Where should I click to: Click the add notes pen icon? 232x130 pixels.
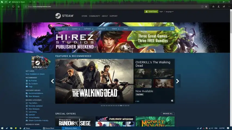point(219,6)
